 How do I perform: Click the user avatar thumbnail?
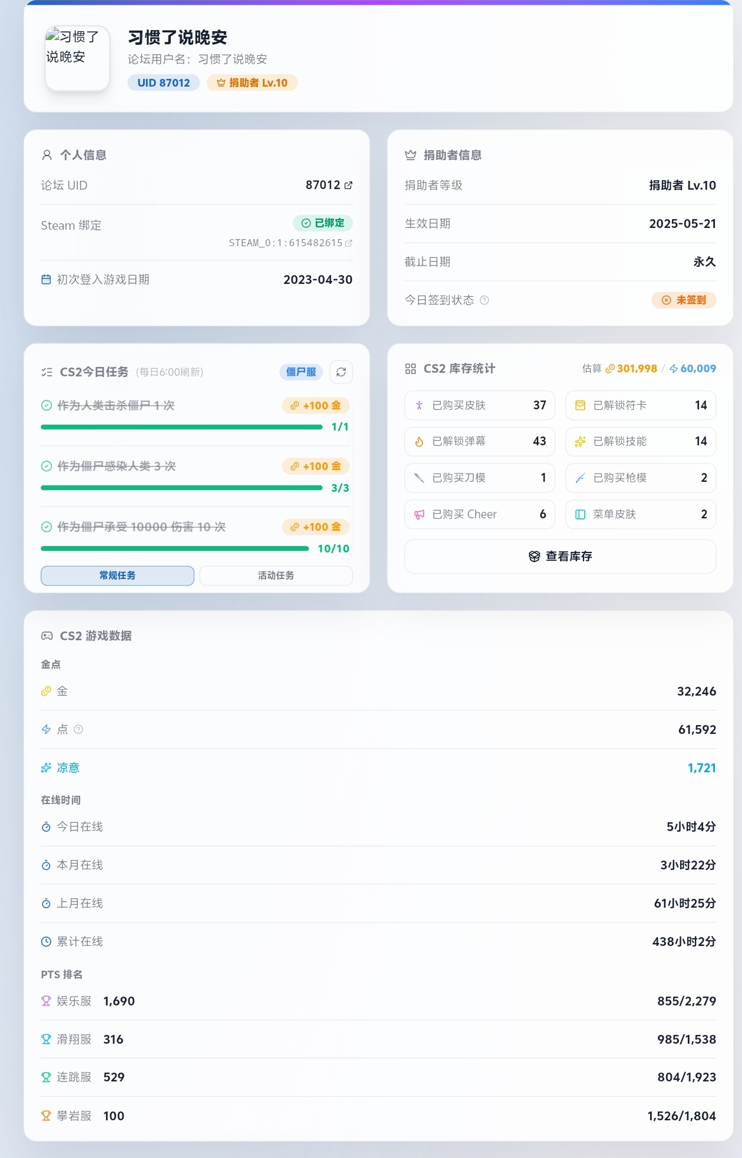[77, 58]
